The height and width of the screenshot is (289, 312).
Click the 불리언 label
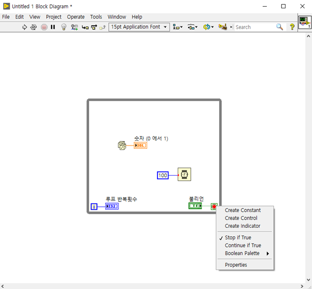click(x=196, y=199)
